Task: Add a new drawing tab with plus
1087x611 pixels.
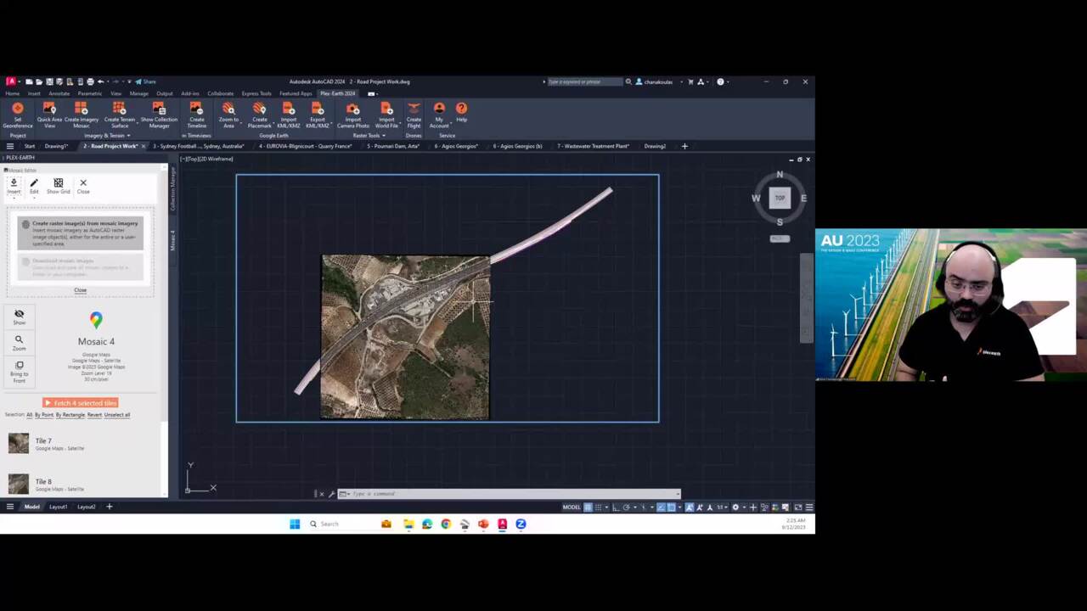Action: pos(684,146)
